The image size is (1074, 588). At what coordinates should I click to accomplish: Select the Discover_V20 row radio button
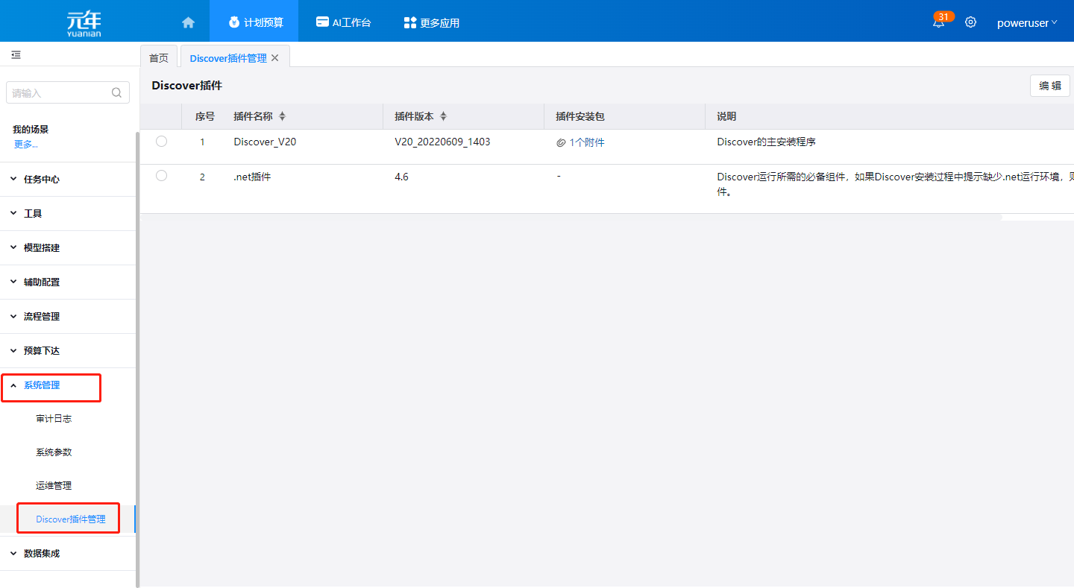(161, 142)
